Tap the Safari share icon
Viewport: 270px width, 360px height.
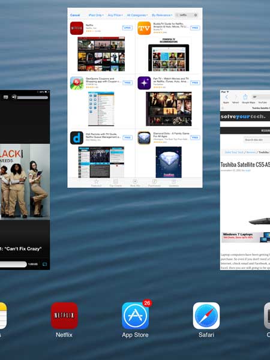245,97
